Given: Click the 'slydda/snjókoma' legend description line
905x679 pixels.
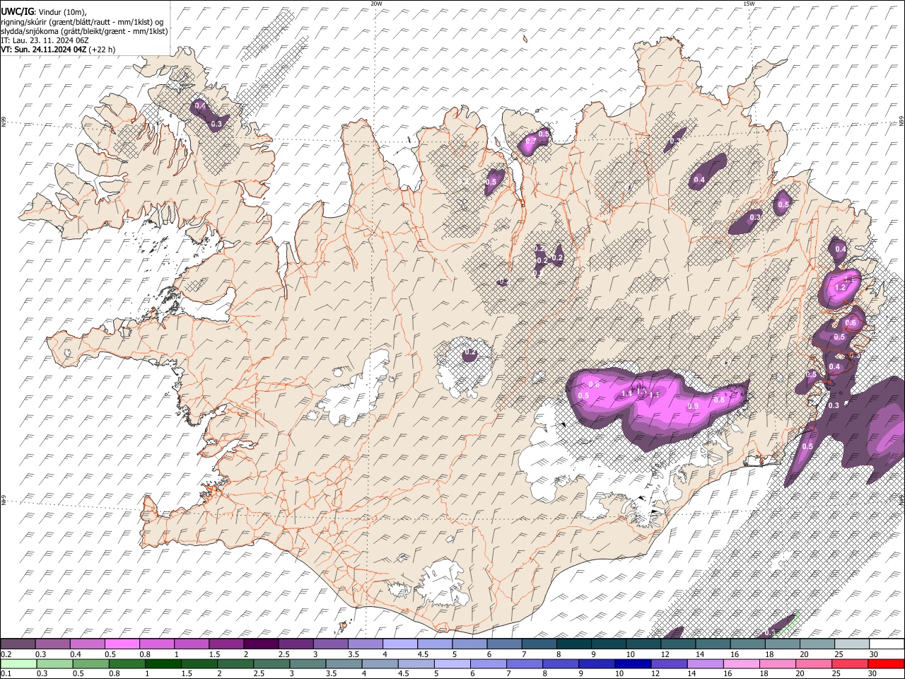Looking at the screenshot, I should pyautogui.click(x=84, y=31).
